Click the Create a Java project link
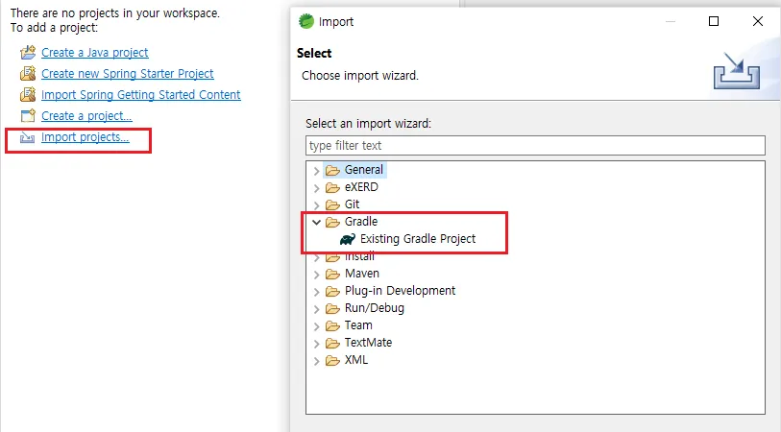781x432 pixels. click(x=95, y=52)
